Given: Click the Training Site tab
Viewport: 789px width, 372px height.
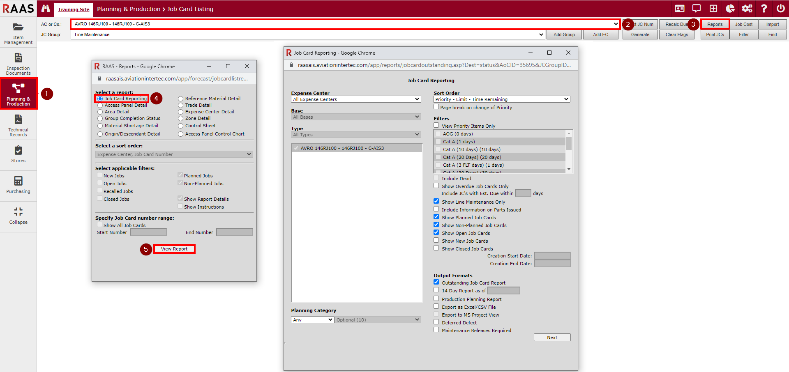Looking at the screenshot, I should click(74, 9).
